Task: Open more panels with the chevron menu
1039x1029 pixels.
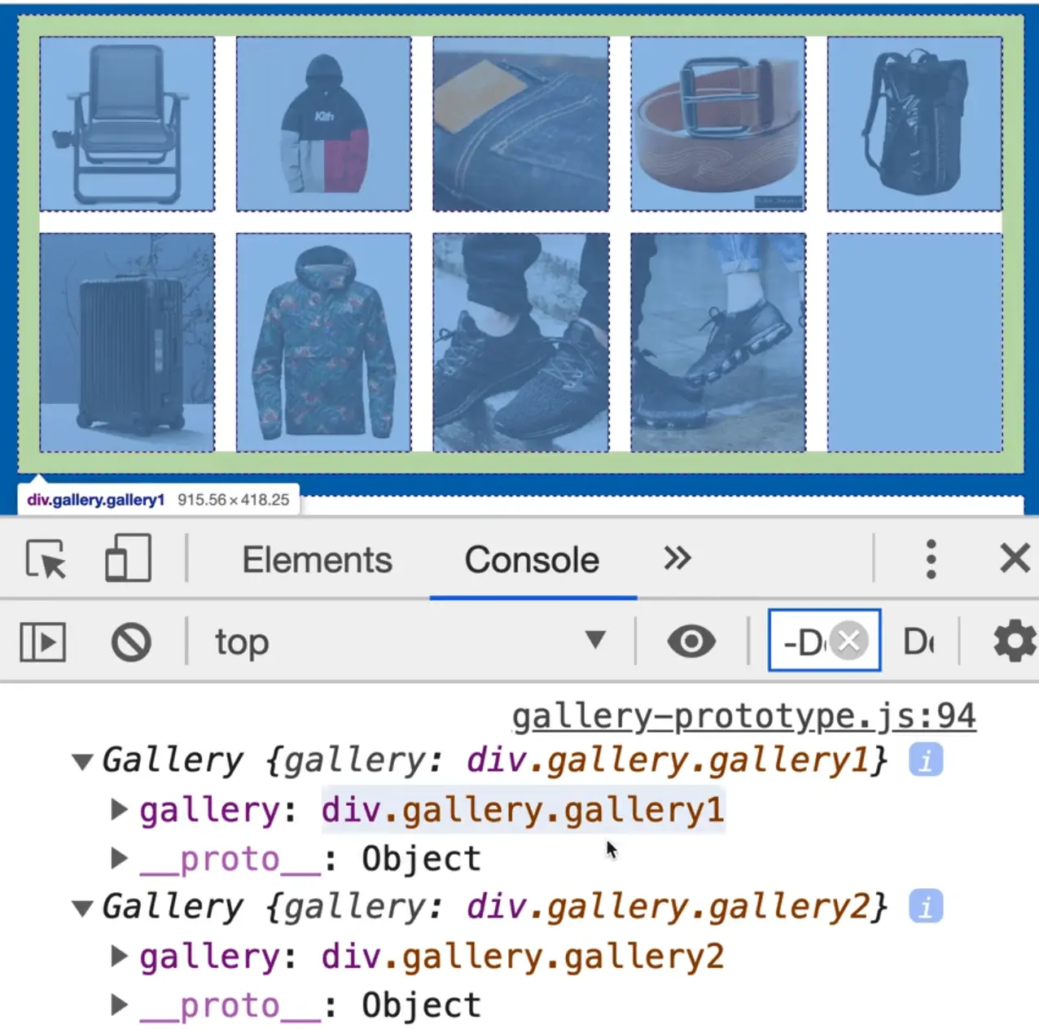Action: 676,558
